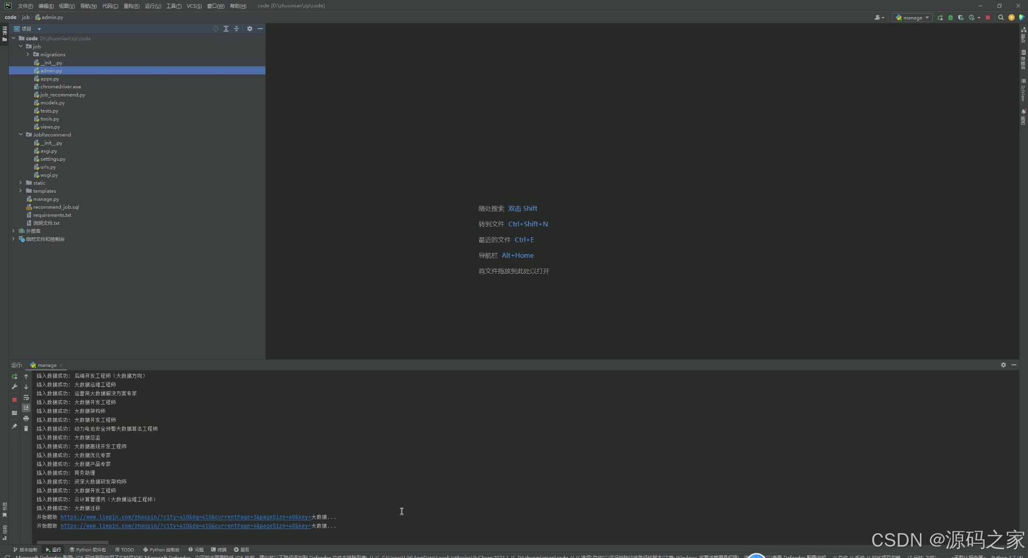Switch to the TODO tool window tab
The image size is (1028, 558).
pyautogui.click(x=125, y=550)
